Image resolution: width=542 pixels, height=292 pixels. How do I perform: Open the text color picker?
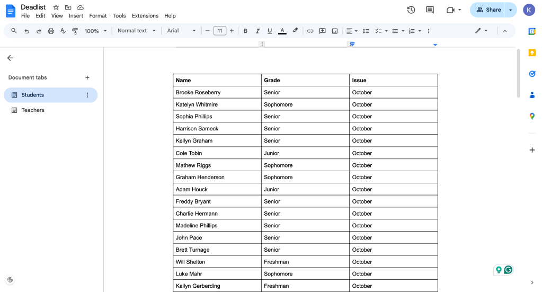(x=282, y=31)
